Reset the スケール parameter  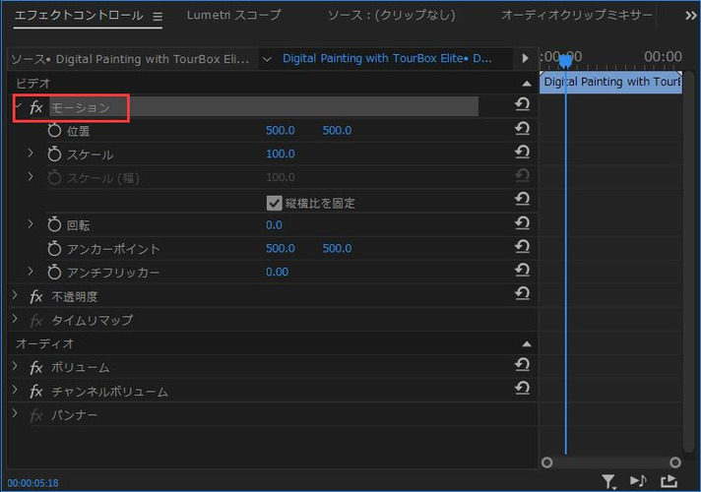coord(522,153)
